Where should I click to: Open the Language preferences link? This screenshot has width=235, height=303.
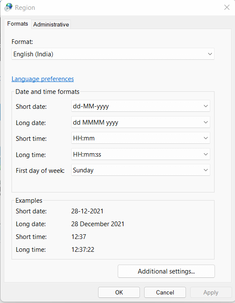click(43, 79)
